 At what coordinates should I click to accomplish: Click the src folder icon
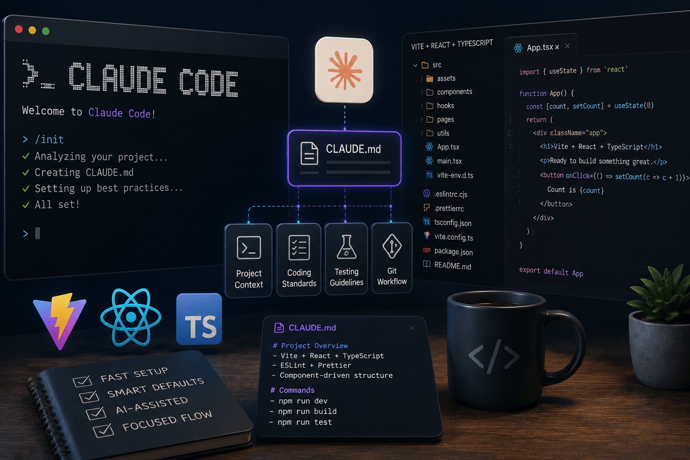click(x=425, y=65)
